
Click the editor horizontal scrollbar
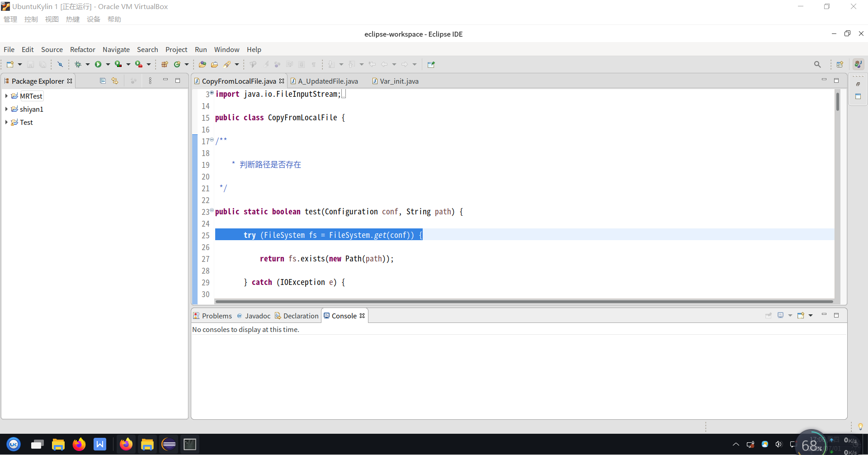(524, 301)
